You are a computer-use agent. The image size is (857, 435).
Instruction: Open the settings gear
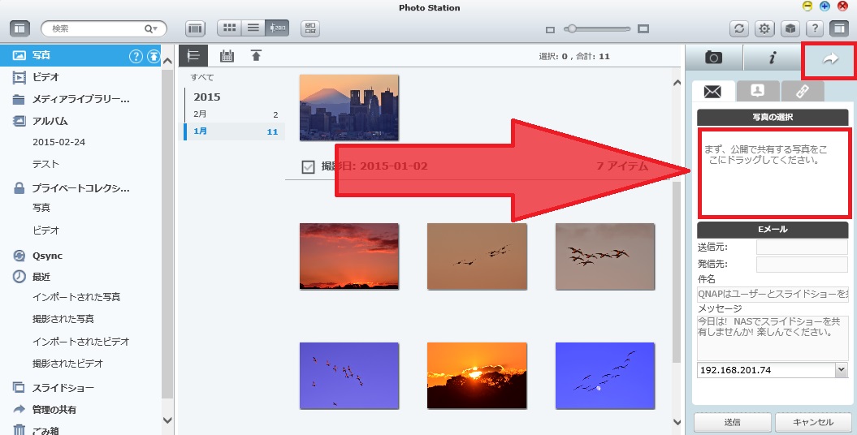(764, 28)
